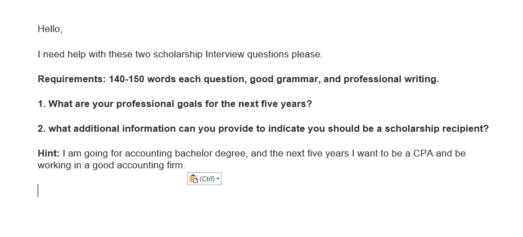Click the words "professional writing." in requirements

coord(391,79)
